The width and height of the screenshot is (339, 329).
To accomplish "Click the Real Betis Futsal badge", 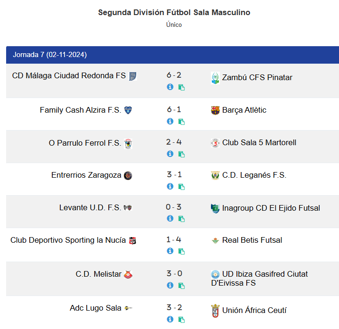I will click(x=215, y=240).
